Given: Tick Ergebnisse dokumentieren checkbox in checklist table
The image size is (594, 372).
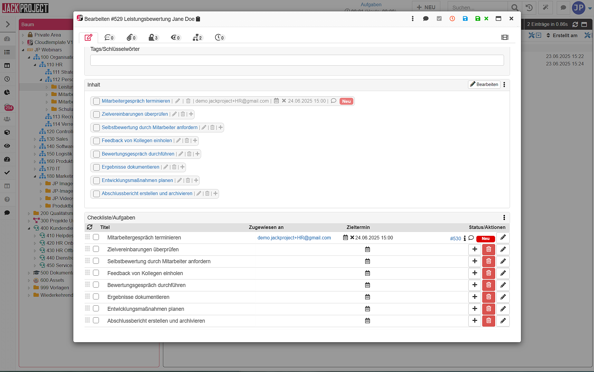Looking at the screenshot, I should tap(96, 296).
